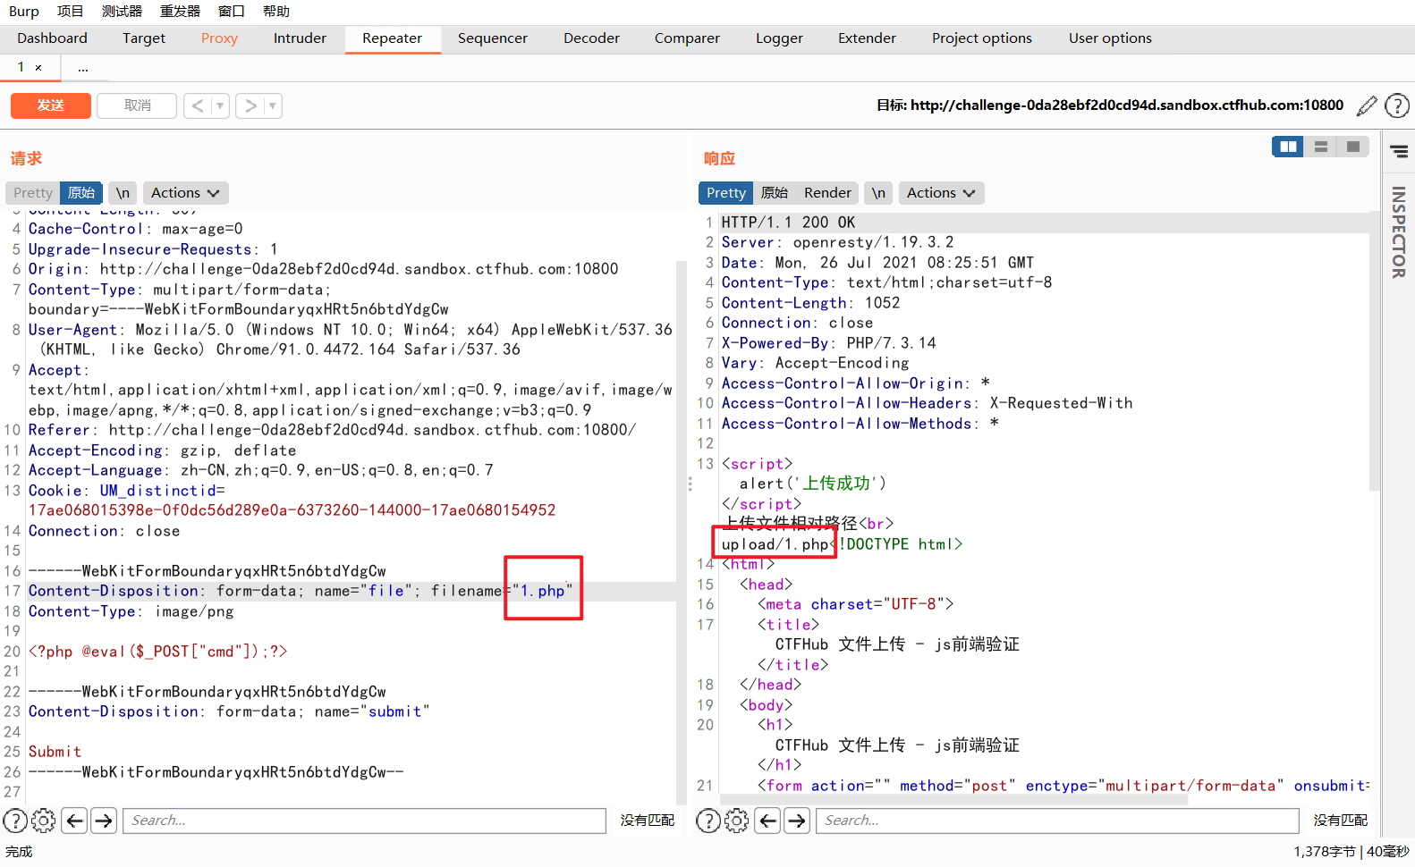Open request search help icon
The width and height of the screenshot is (1415, 867).
pos(15,821)
